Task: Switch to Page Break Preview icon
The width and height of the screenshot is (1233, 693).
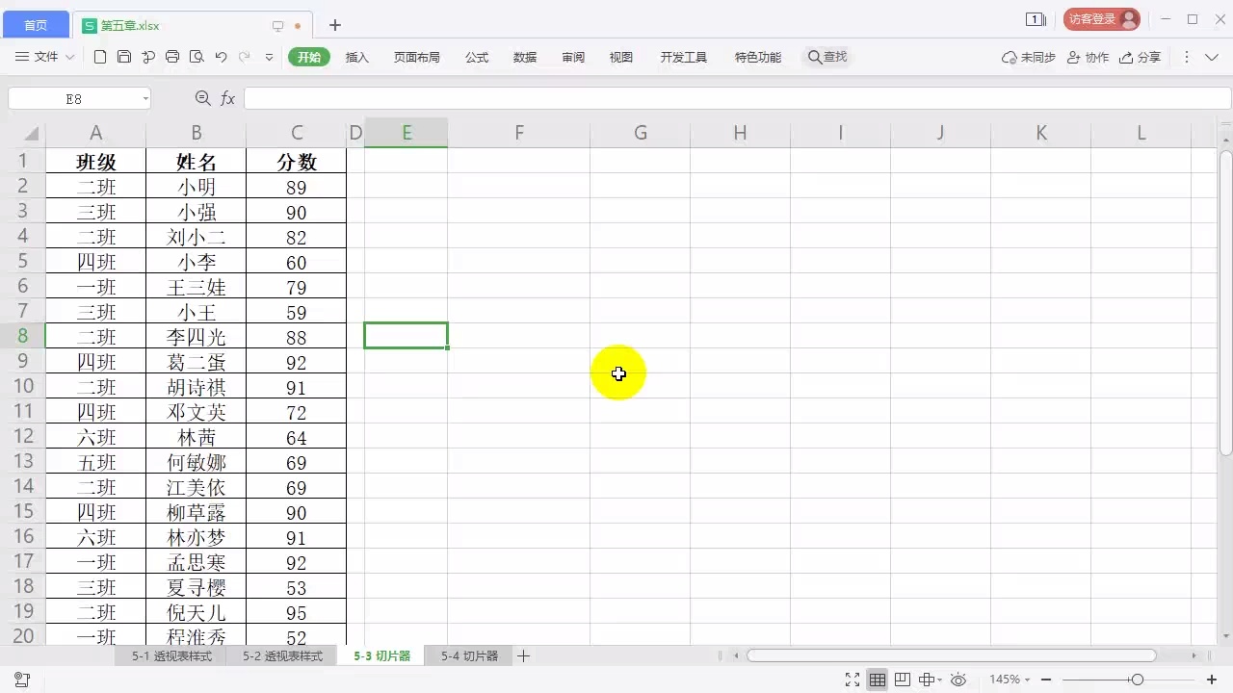Action: click(x=903, y=680)
